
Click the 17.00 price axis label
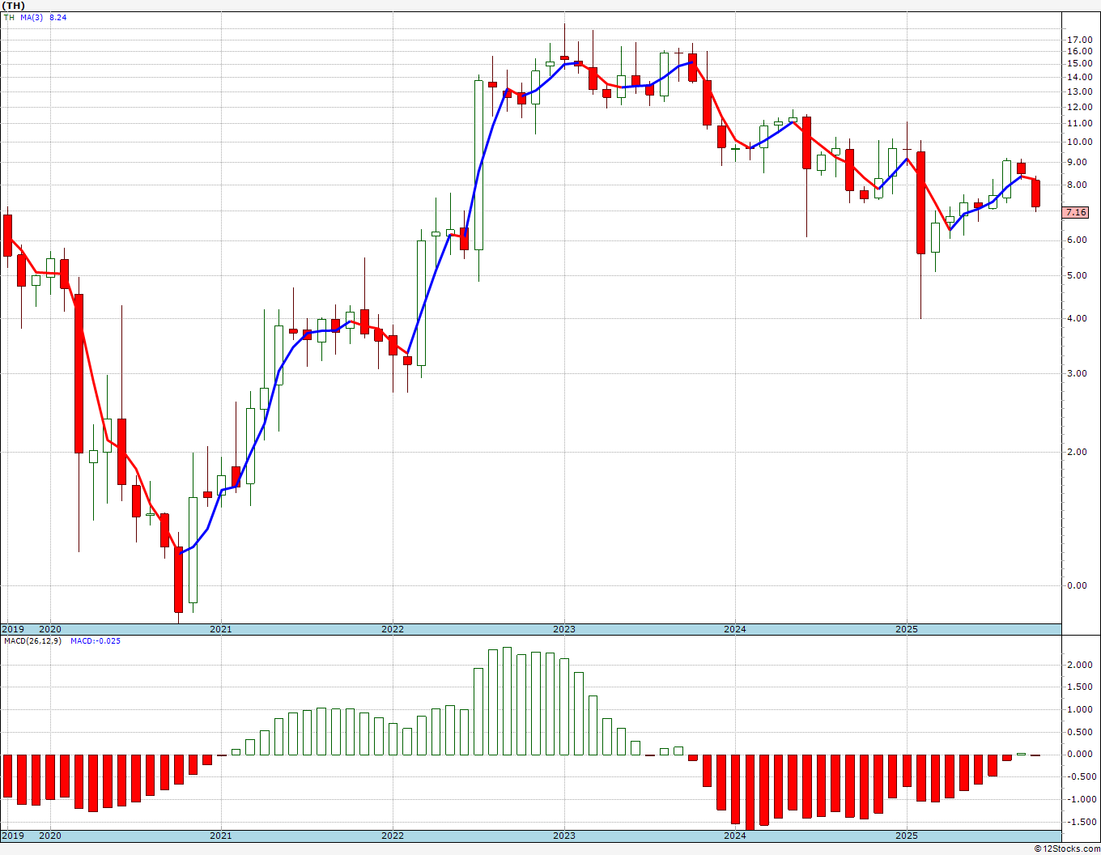coord(1080,40)
